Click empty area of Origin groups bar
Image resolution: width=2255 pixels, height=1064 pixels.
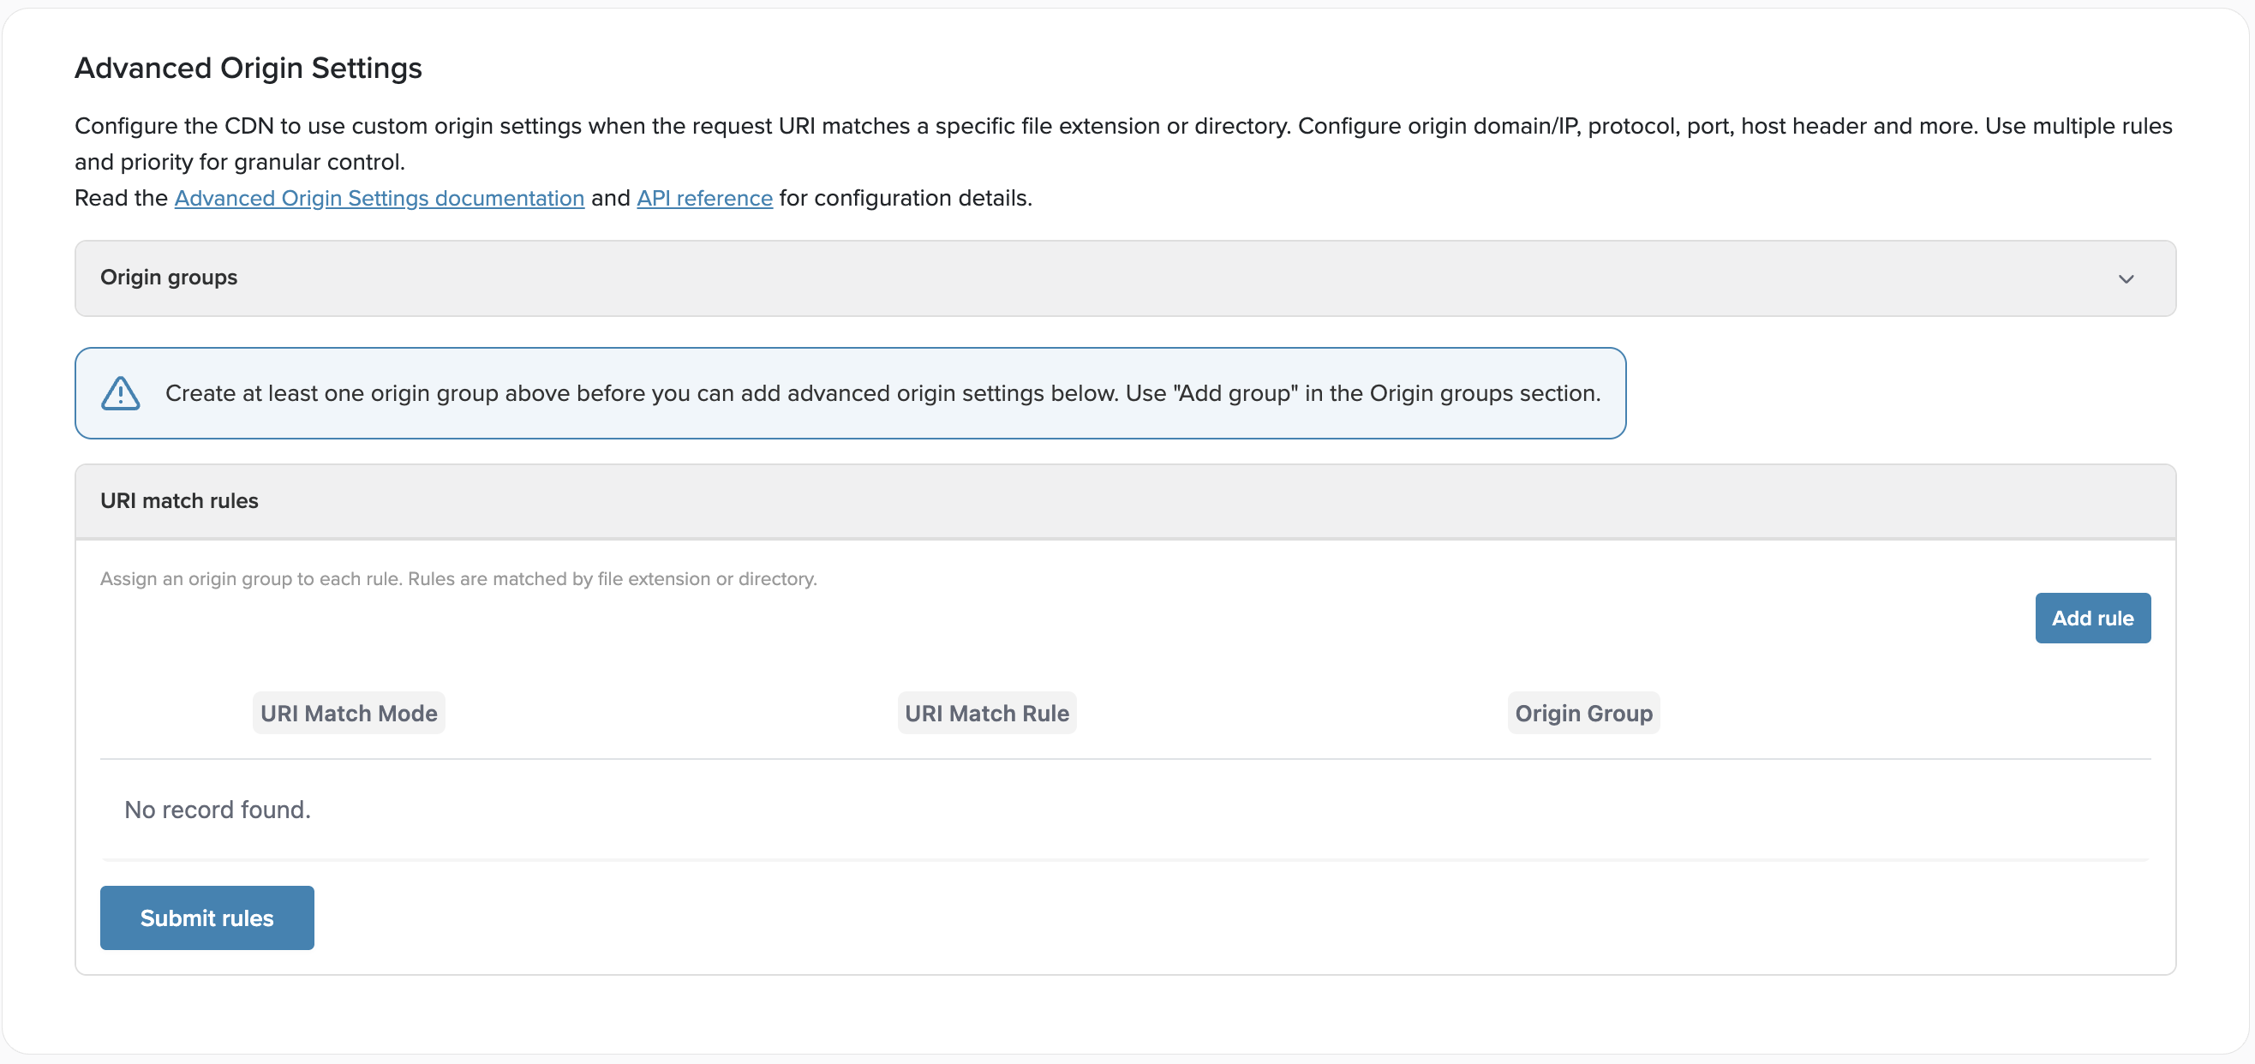coord(1138,278)
